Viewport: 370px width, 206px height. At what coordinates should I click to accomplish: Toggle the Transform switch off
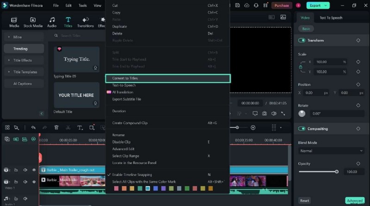tap(302, 40)
